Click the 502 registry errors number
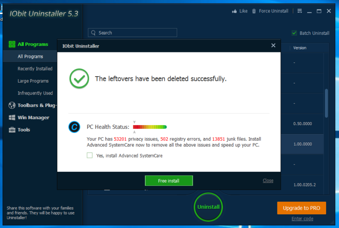Viewport: 339px width, 228px height. pos(164,139)
